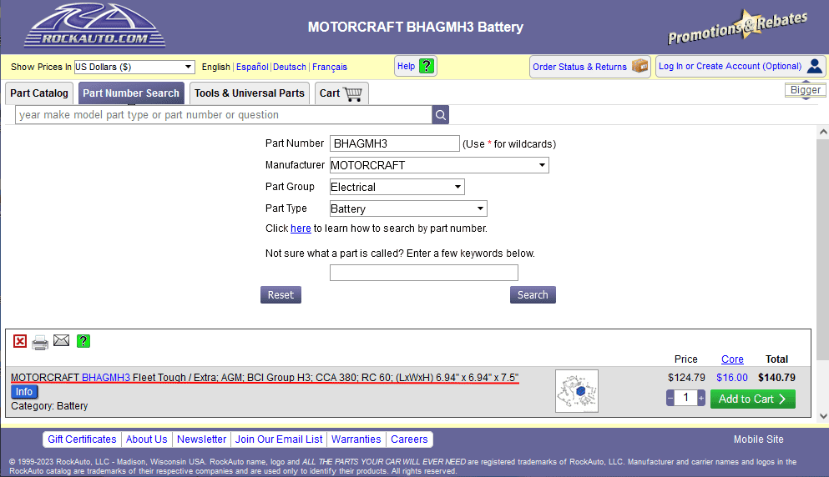Click the Part Number input field
This screenshot has width=829, height=477.
click(395, 143)
